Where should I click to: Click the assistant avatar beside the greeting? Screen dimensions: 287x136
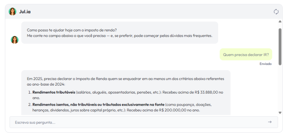(14, 40)
